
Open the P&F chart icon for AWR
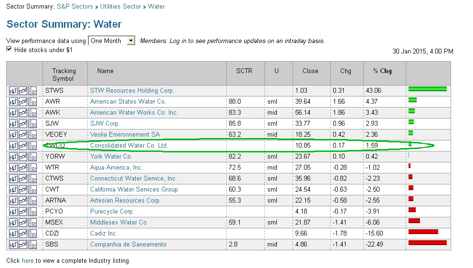pyautogui.click(x=32, y=102)
